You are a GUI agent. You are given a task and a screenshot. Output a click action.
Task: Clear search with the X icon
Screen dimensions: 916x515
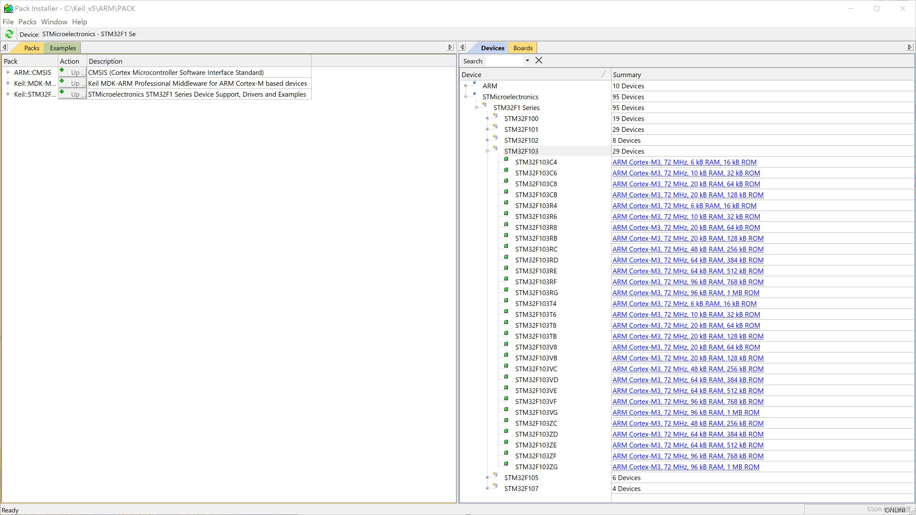click(539, 61)
